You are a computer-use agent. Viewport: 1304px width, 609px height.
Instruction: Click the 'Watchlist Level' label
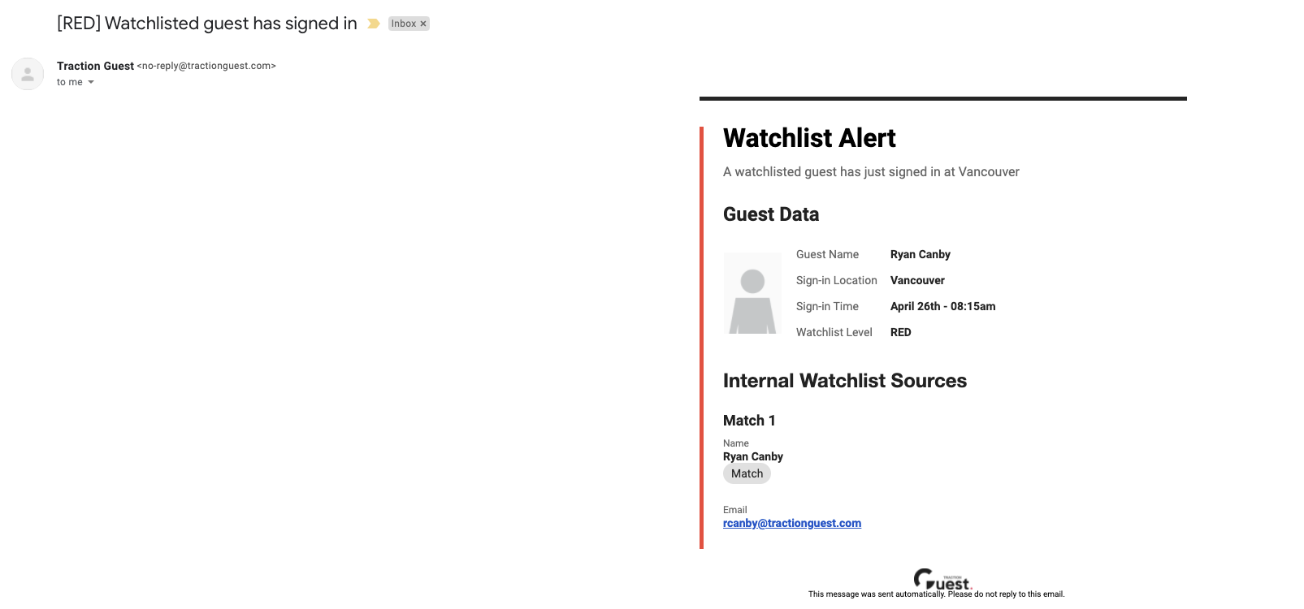[x=834, y=332]
